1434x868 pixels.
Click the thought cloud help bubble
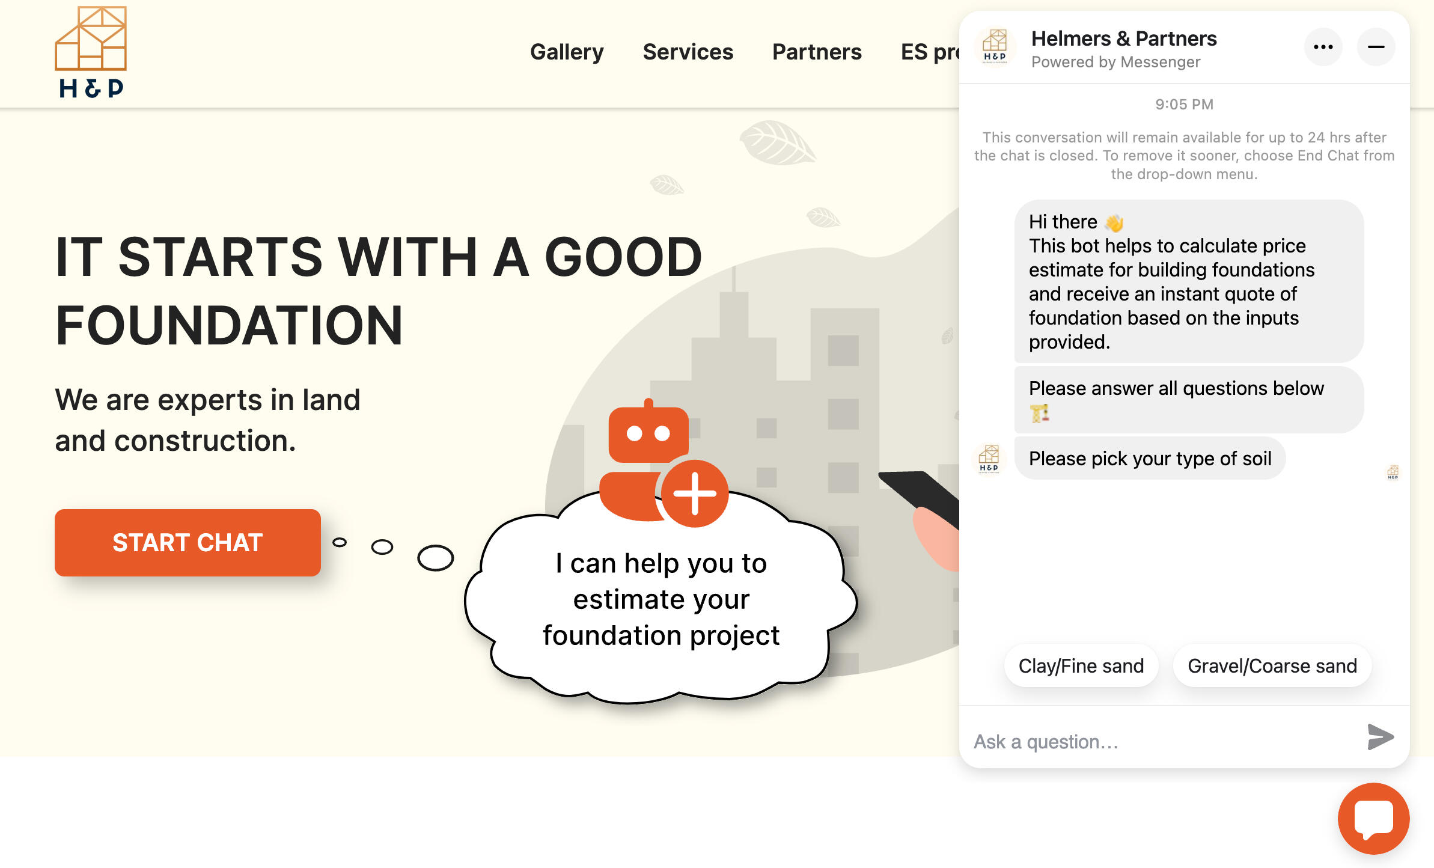(x=661, y=600)
